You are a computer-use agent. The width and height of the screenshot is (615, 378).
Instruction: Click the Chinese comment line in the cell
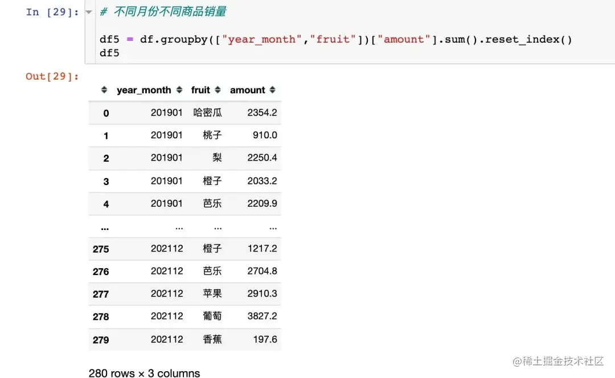click(163, 12)
